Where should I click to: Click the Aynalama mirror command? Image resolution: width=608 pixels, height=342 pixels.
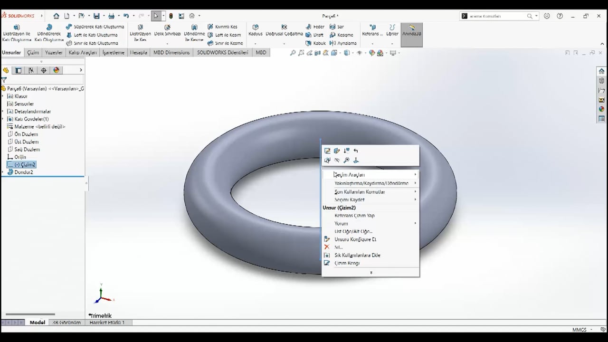pyautogui.click(x=343, y=43)
